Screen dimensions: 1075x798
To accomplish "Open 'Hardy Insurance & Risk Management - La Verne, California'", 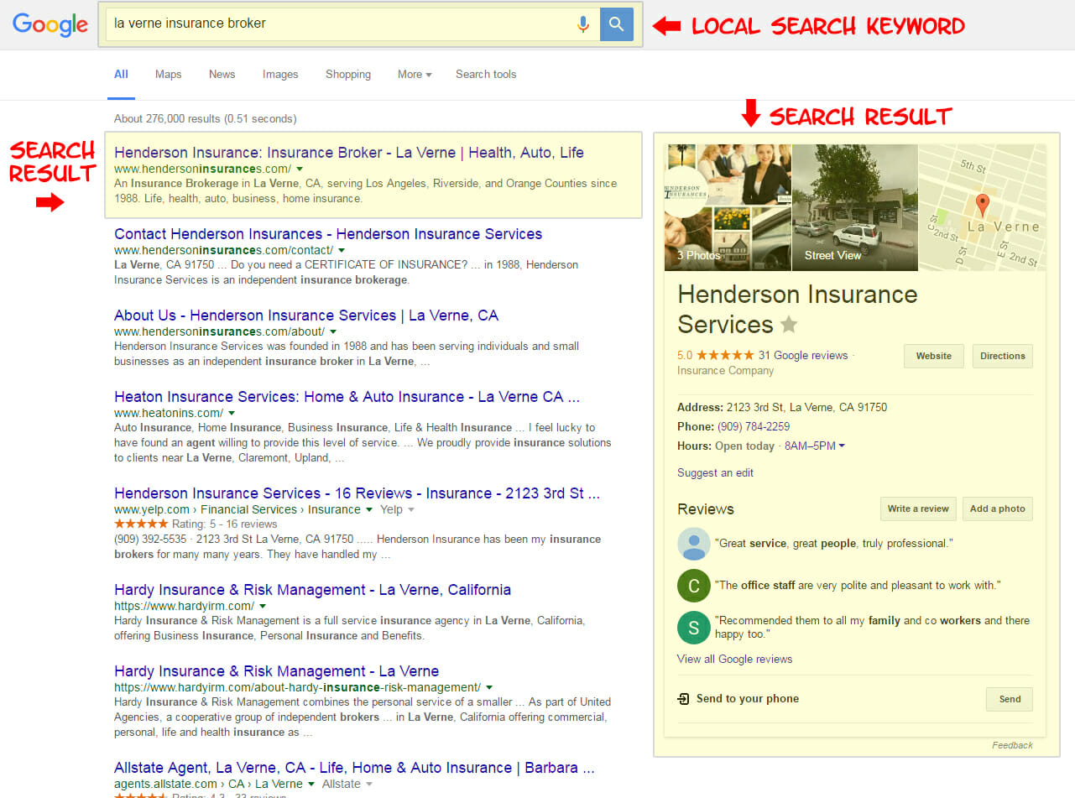I will (x=312, y=590).
